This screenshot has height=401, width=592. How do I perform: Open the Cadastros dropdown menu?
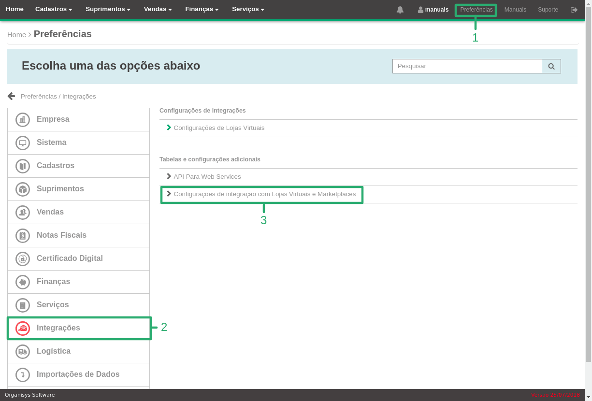54,9
